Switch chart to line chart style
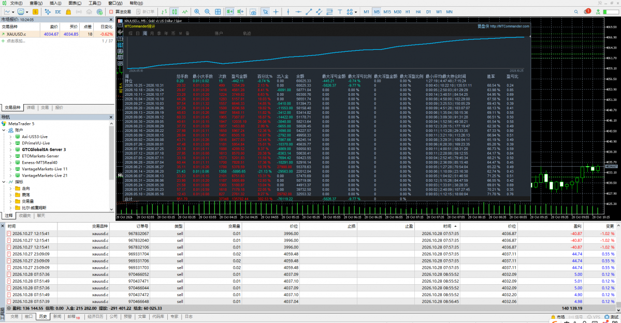 pos(185,12)
